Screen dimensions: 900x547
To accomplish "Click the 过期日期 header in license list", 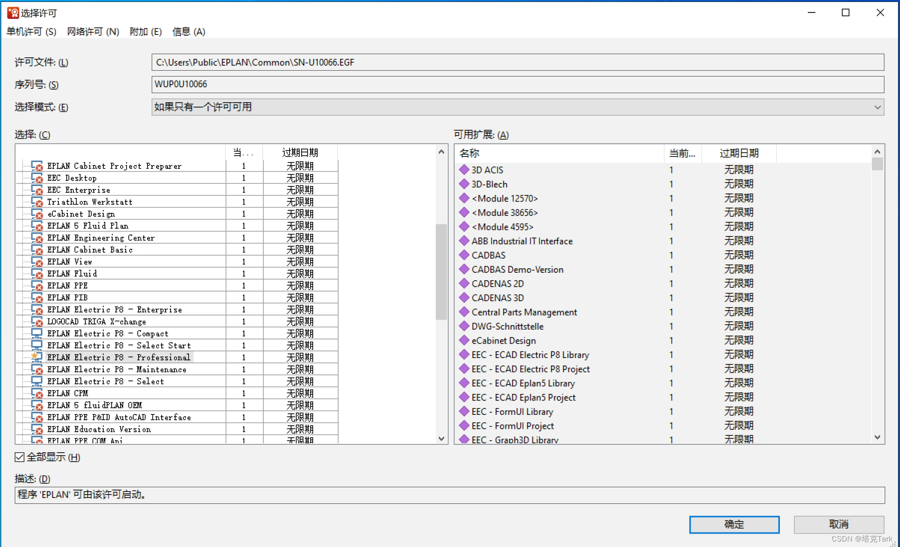I will (300, 153).
